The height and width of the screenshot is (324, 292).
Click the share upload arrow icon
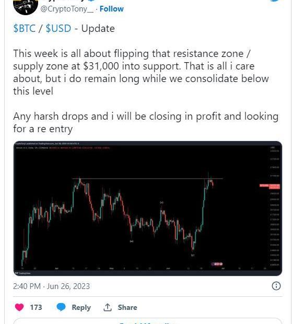[108, 307]
